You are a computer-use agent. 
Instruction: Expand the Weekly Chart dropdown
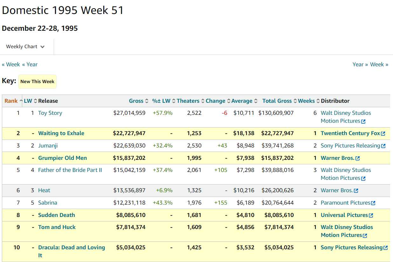click(25, 47)
